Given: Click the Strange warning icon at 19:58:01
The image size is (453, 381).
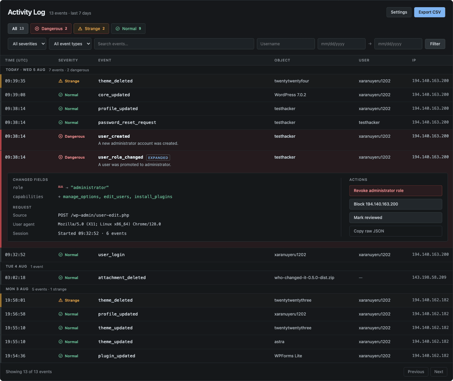Looking at the screenshot, I should click(x=60, y=300).
